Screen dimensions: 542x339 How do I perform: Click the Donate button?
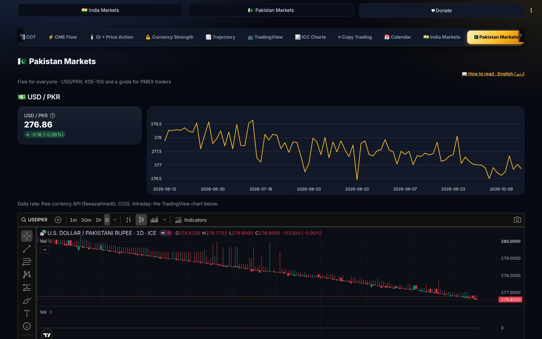tap(442, 11)
